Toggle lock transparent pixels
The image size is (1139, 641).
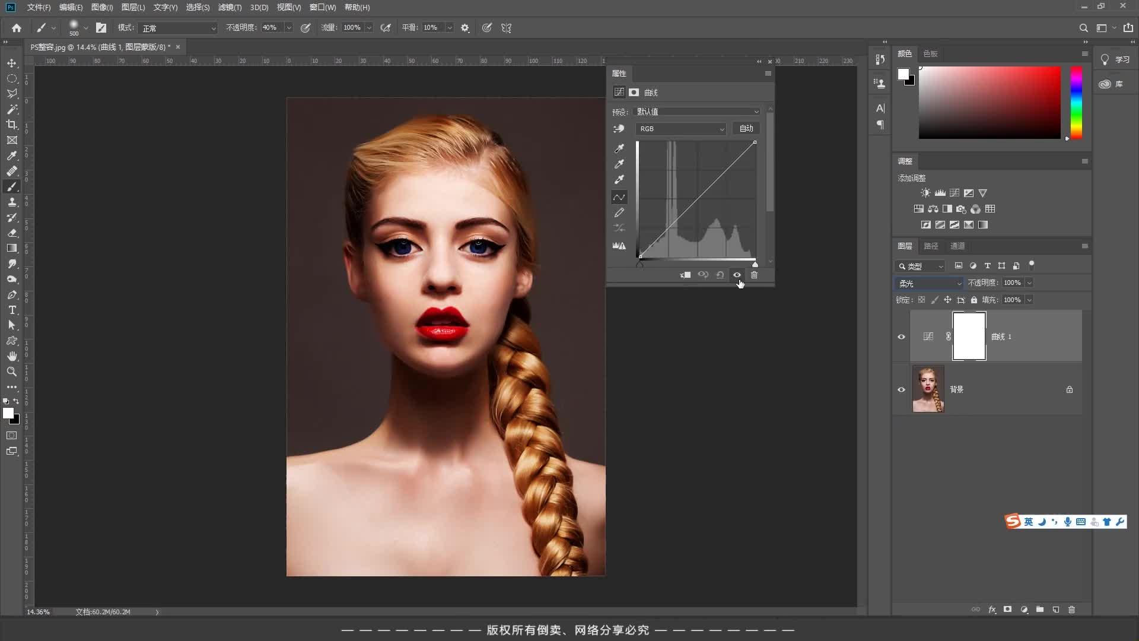pyautogui.click(x=921, y=300)
